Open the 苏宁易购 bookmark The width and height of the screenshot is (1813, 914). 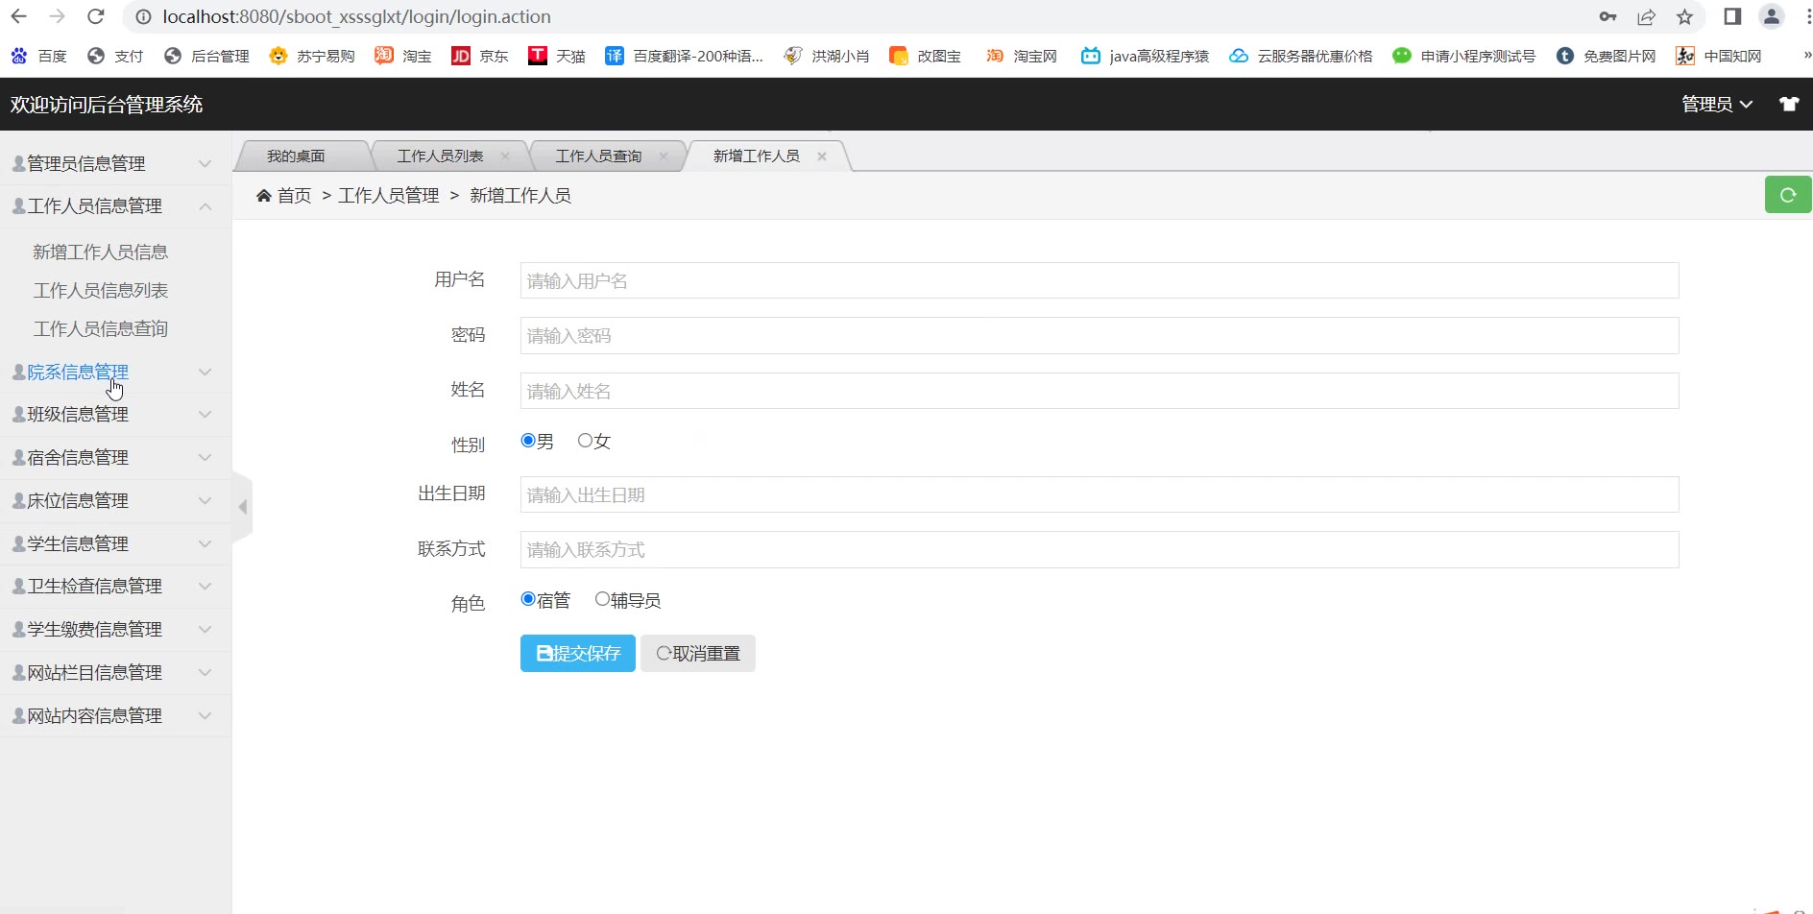312,56
